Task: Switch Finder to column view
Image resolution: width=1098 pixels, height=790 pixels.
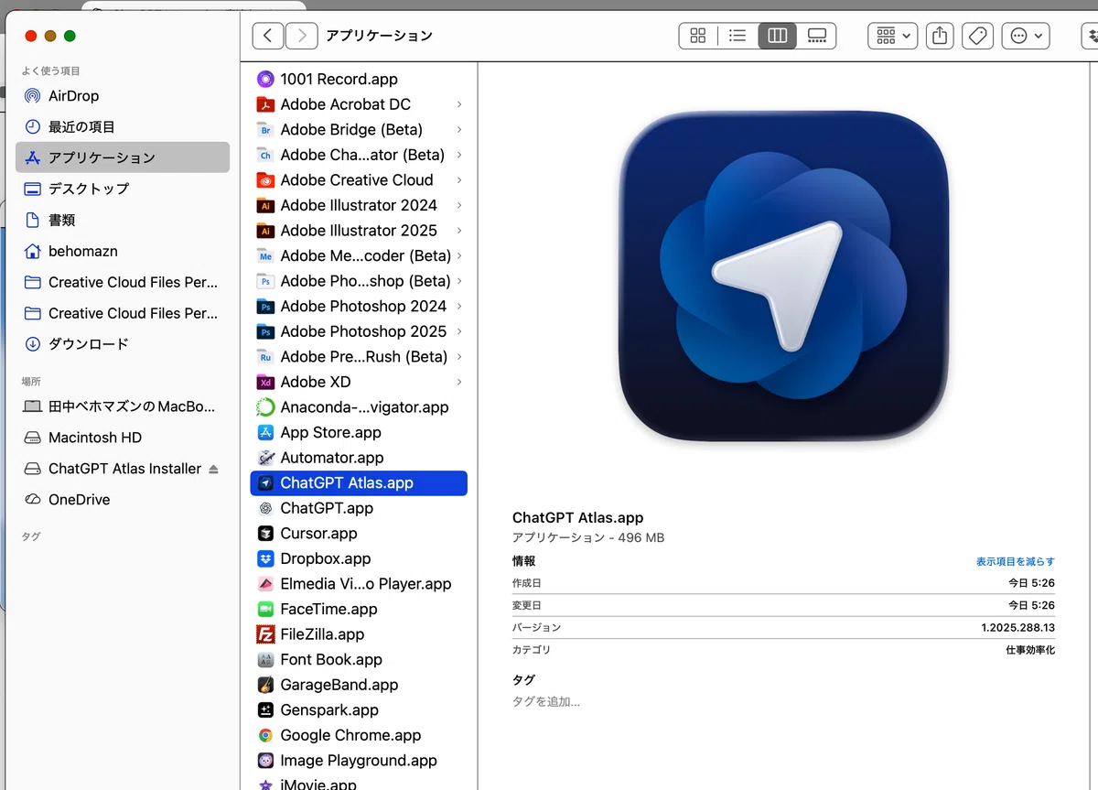Action: (x=777, y=36)
